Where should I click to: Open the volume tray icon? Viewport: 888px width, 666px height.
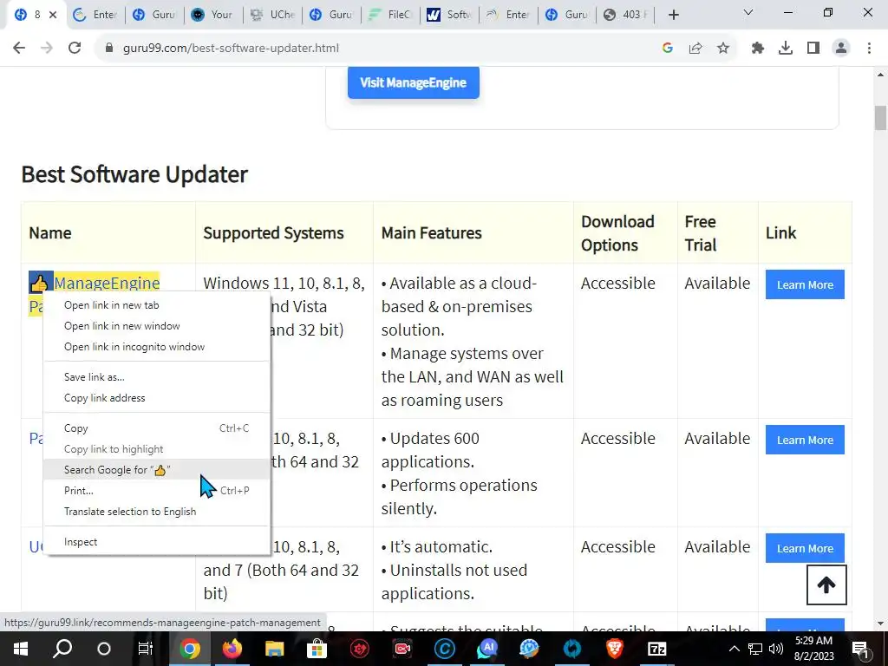pyautogui.click(x=776, y=649)
